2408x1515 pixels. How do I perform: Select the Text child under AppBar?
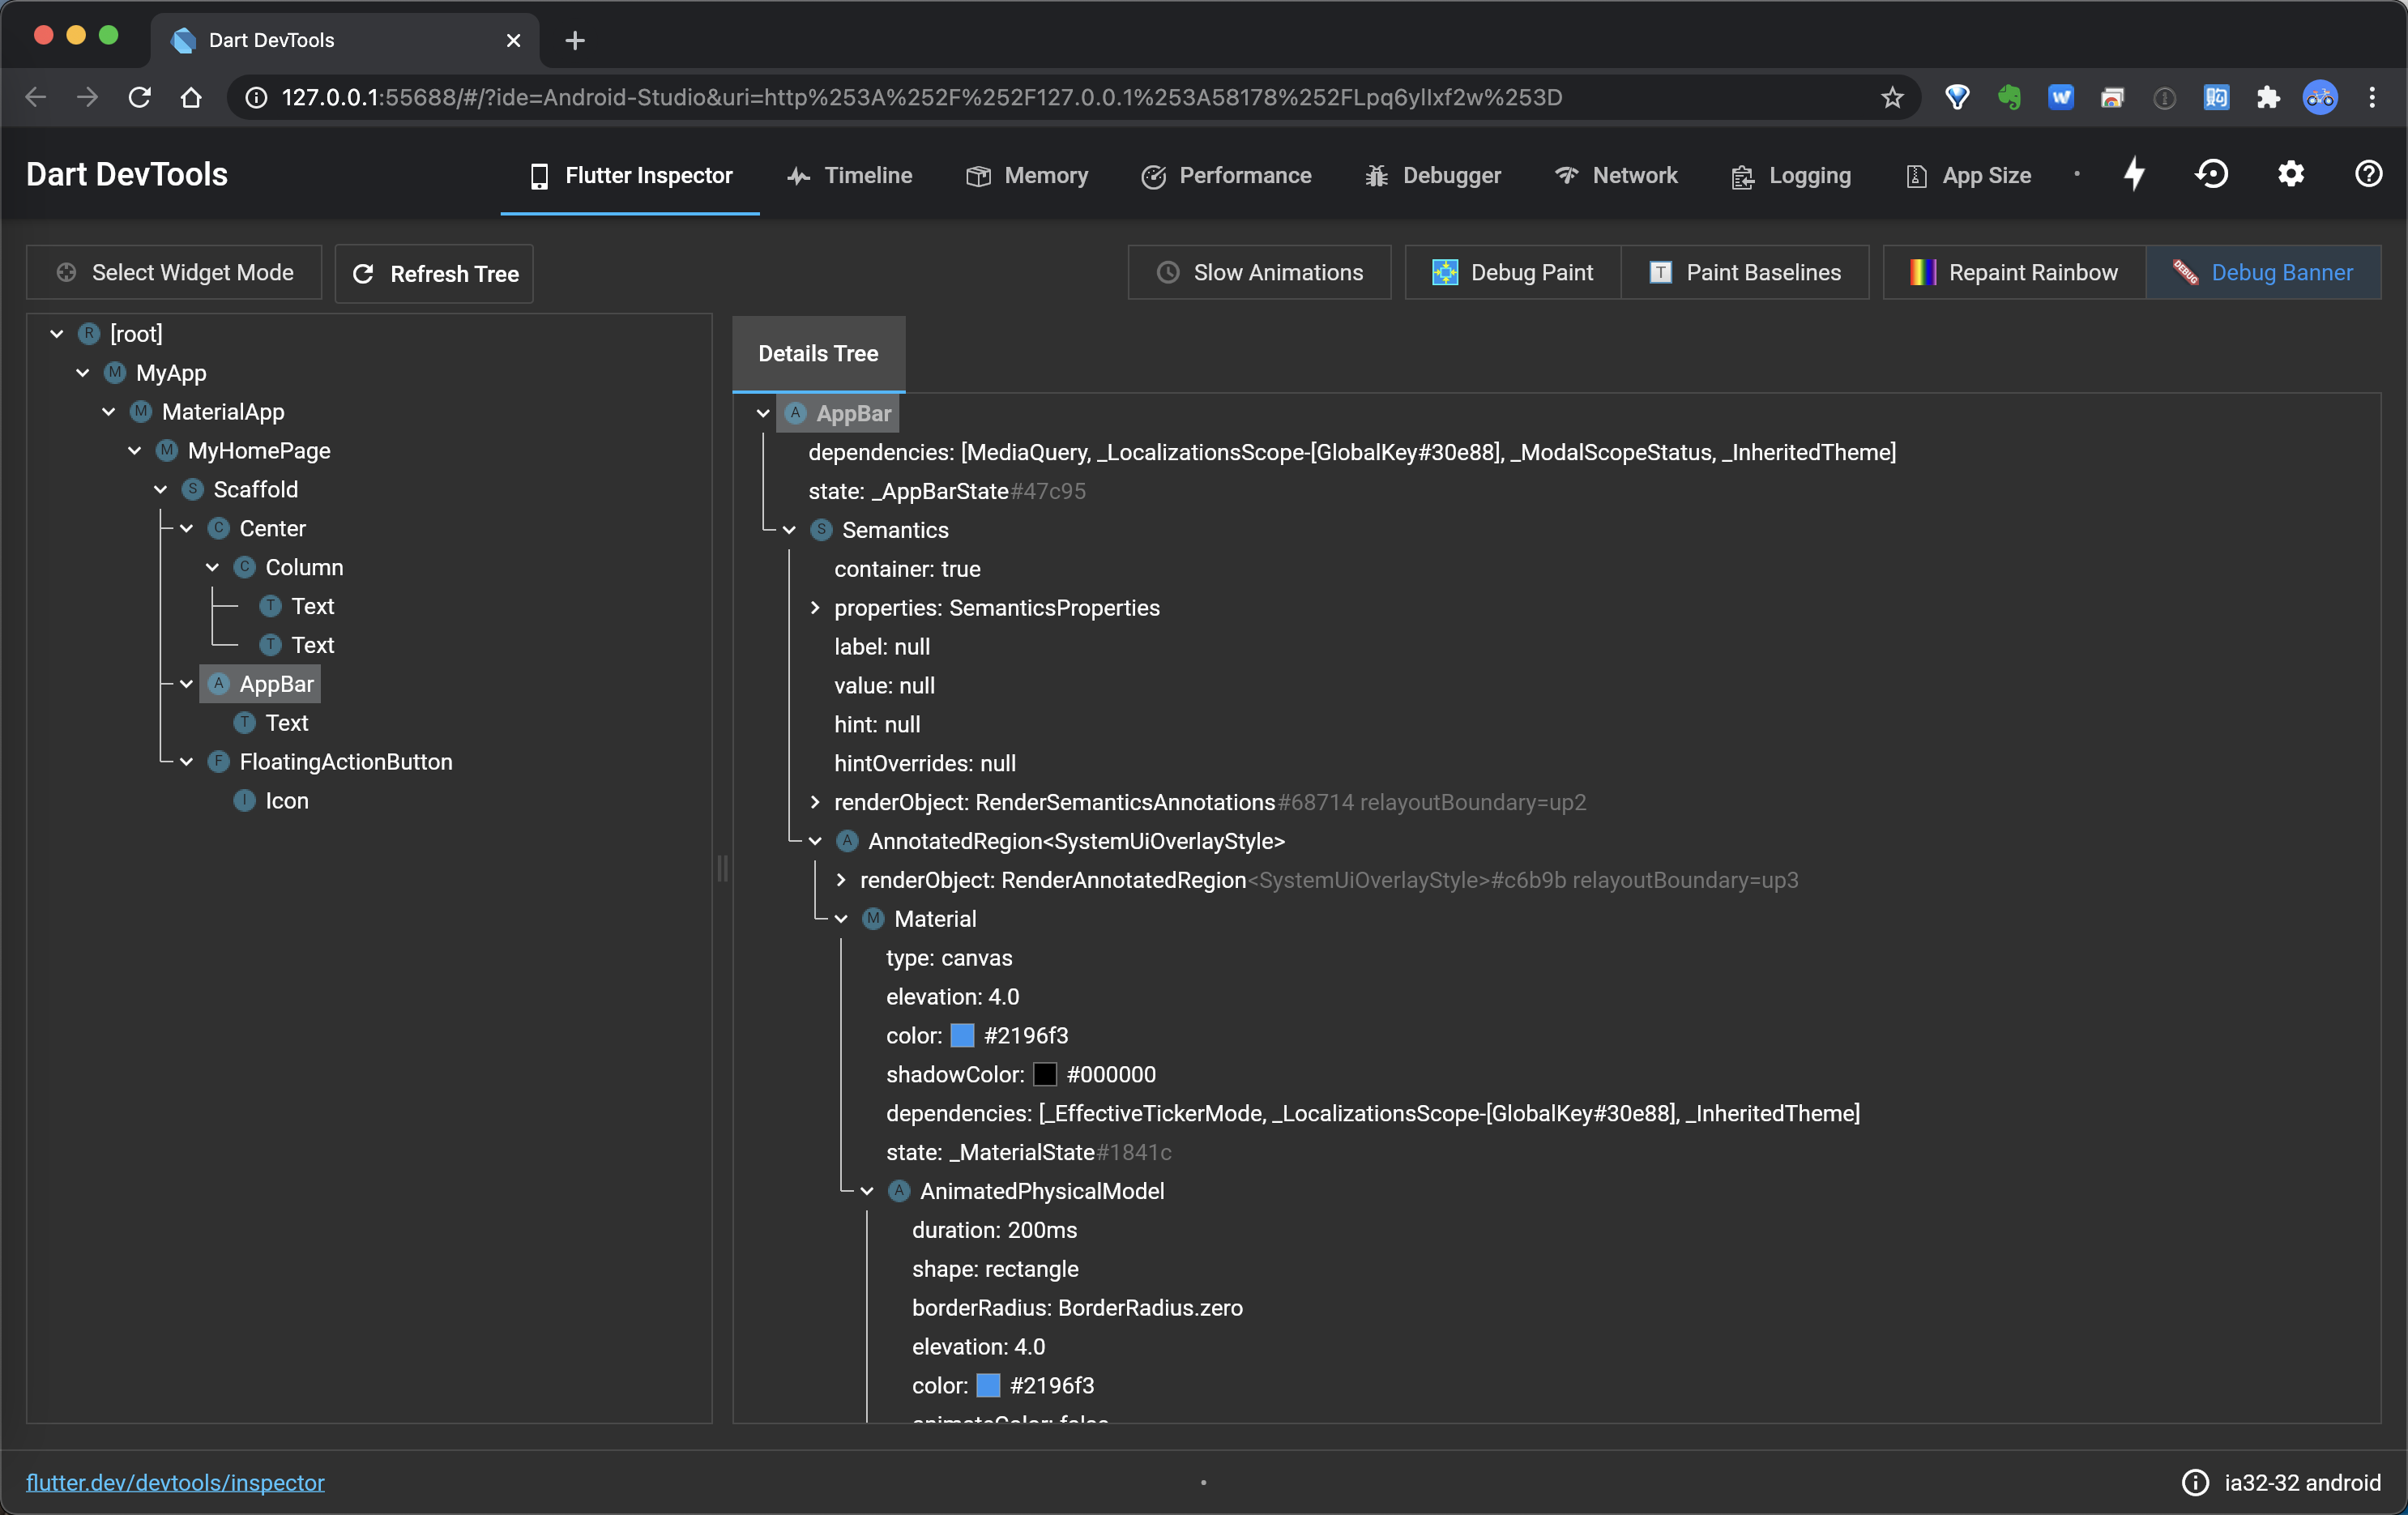pyautogui.click(x=287, y=722)
